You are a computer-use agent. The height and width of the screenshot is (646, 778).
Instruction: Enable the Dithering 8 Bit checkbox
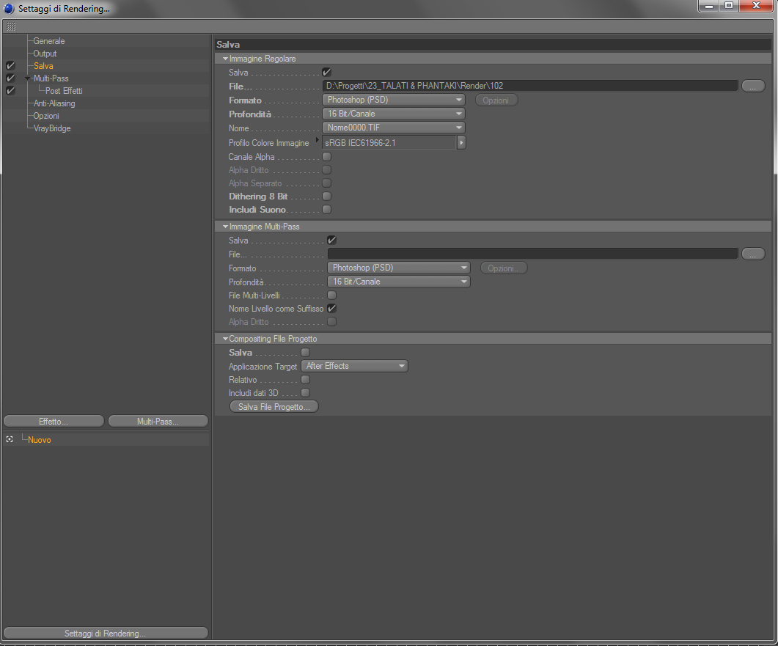pyautogui.click(x=326, y=197)
